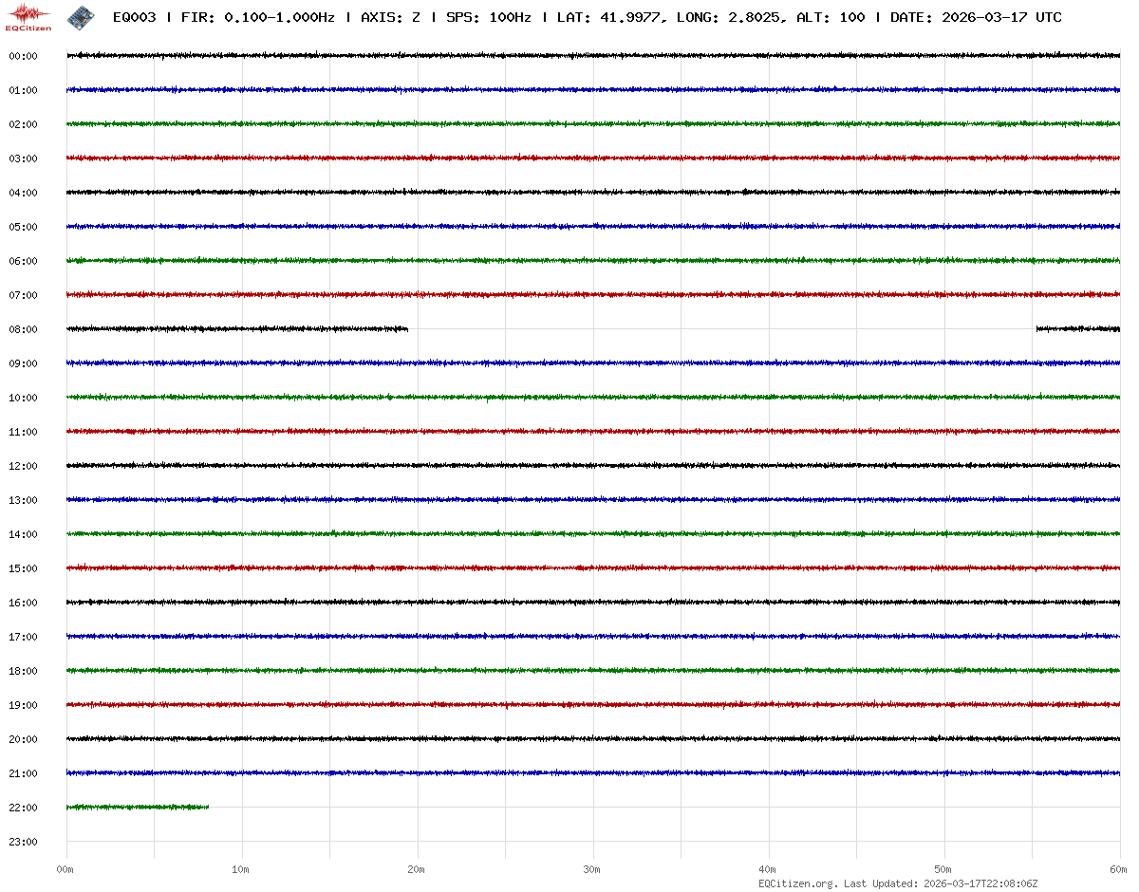
Task: Click the AXIS: Z header text
Action: [x=390, y=17]
